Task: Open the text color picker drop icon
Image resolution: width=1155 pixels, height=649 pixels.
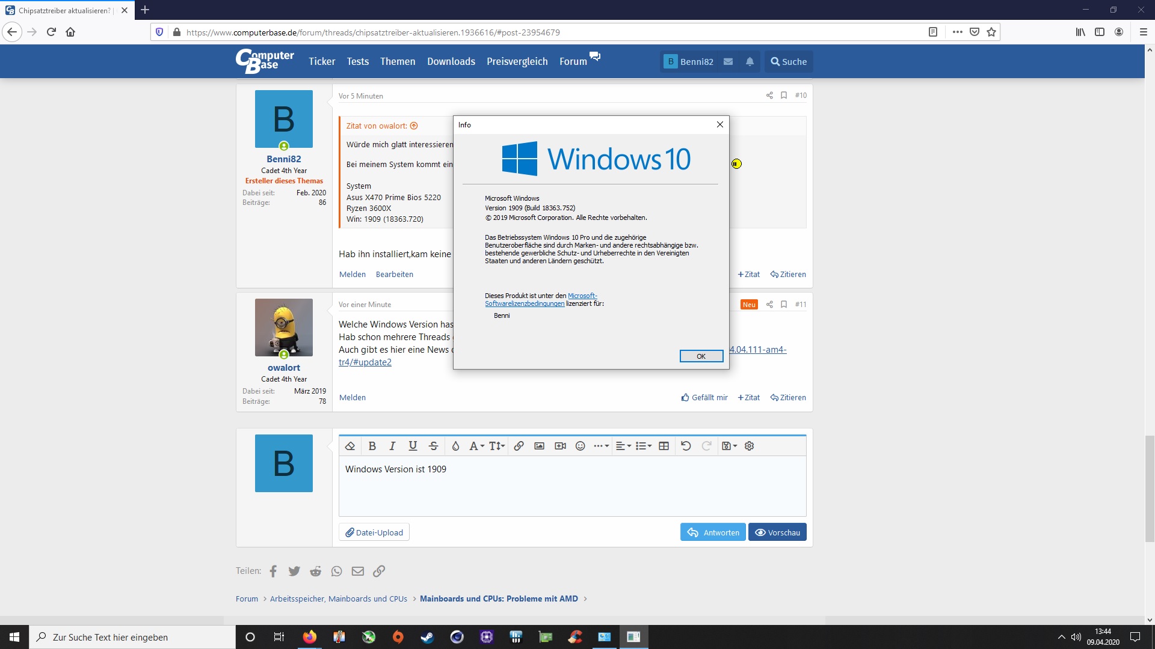Action: [455, 446]
